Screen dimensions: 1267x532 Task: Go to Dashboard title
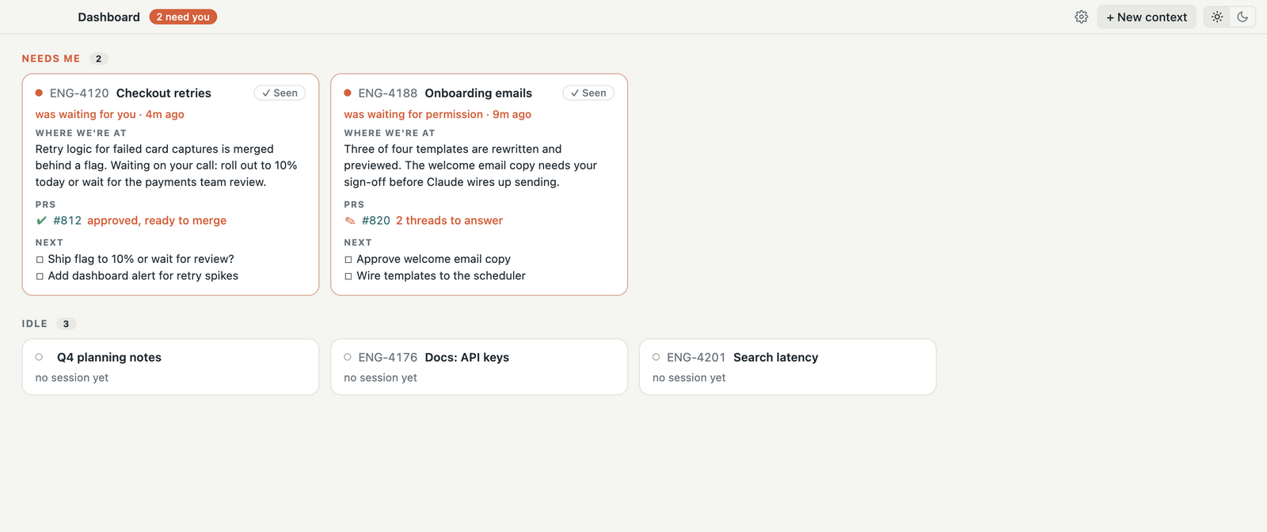click(x=108, y=17)
